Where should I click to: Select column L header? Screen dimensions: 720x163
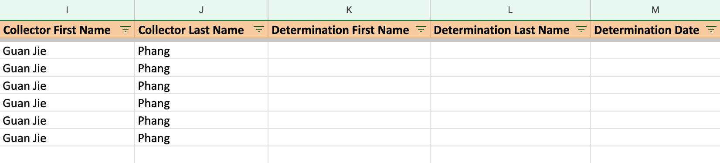(510, 10)
